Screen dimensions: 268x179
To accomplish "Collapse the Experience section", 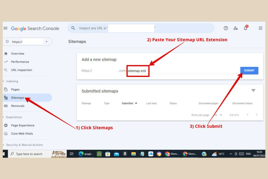I will point(3,117).
